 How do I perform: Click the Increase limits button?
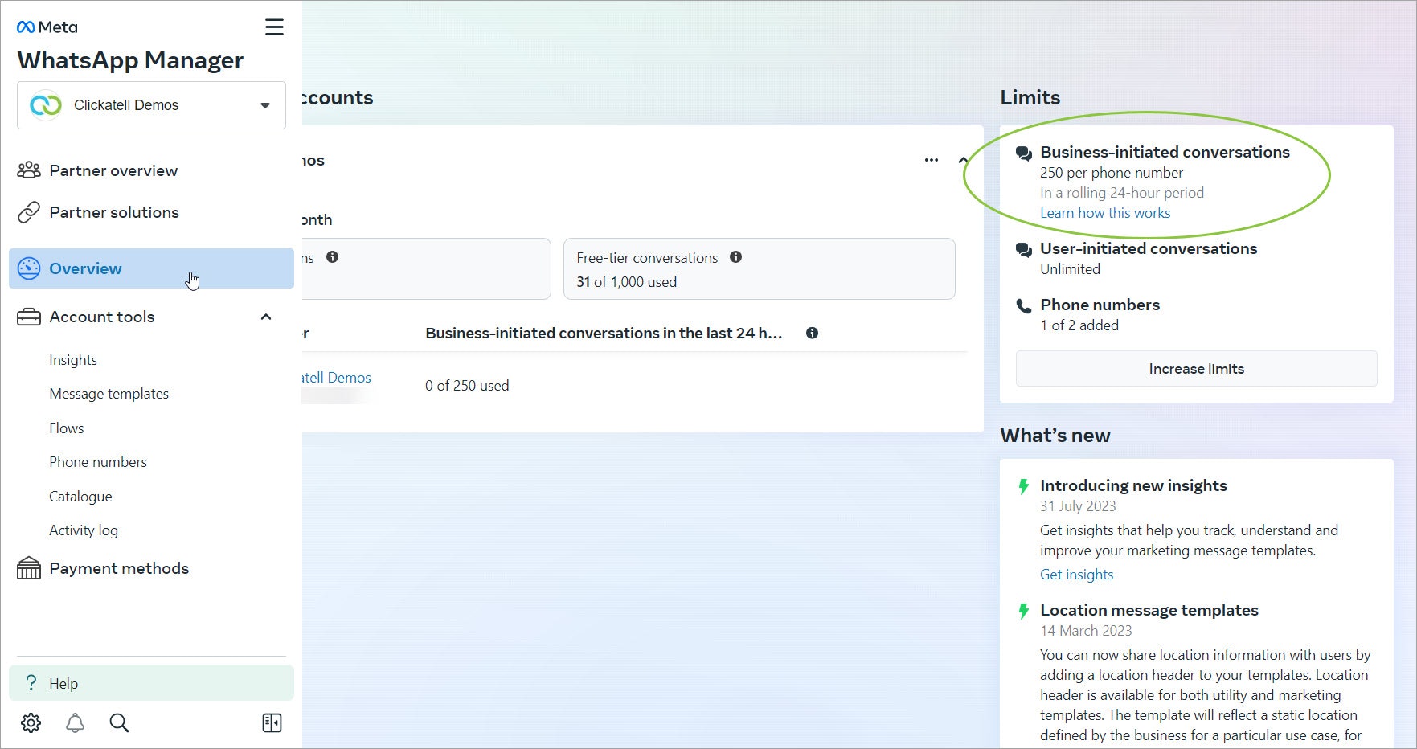(1196, 369)
